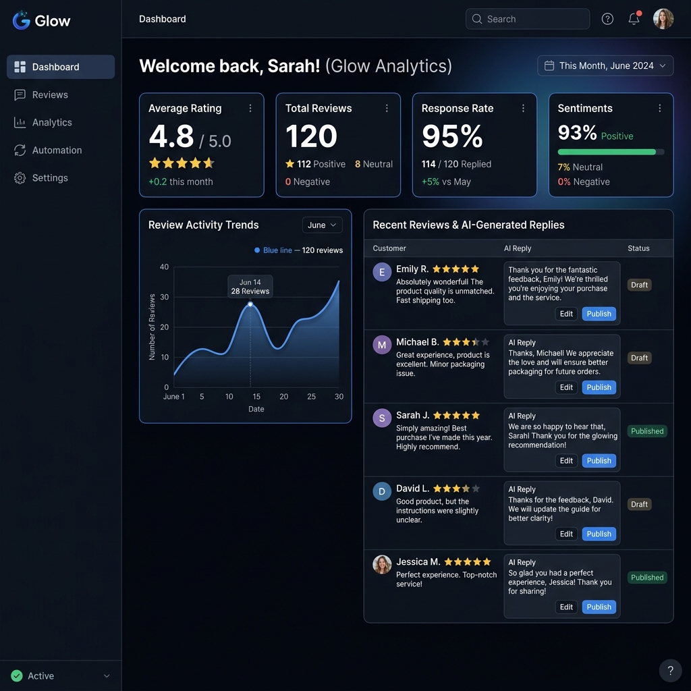The width and height of the screenshot is (691, 691).
Task: Open the help question mark in header
Action: (x=607, y=19)
